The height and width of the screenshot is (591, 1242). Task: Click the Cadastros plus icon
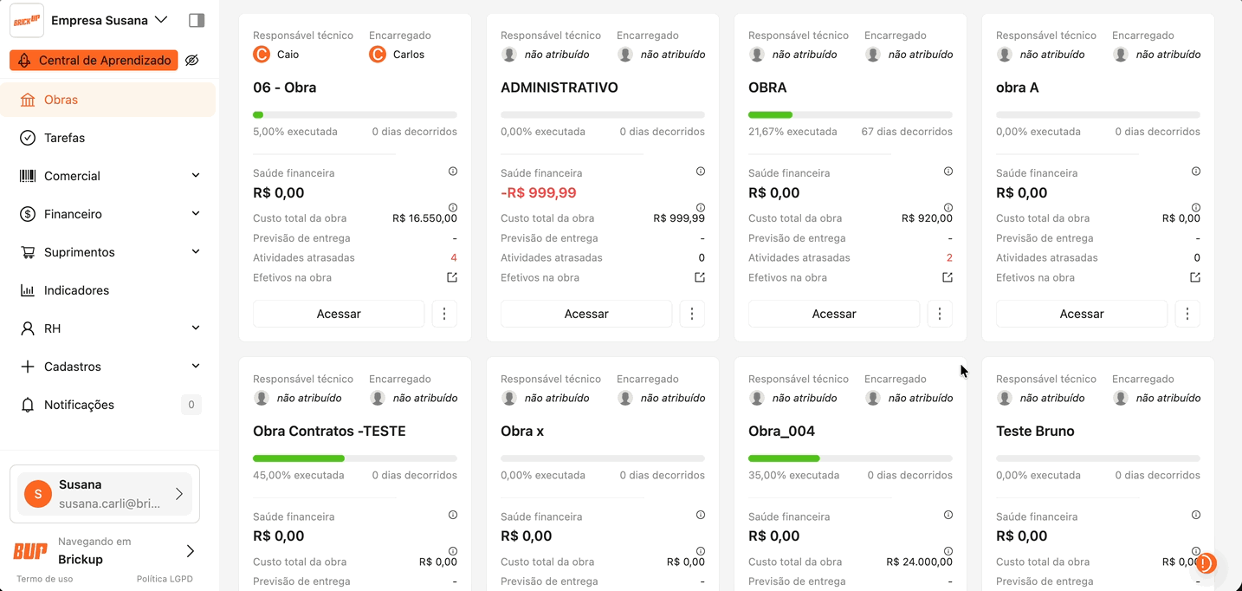pyautogui.click(x=28, y=367)
